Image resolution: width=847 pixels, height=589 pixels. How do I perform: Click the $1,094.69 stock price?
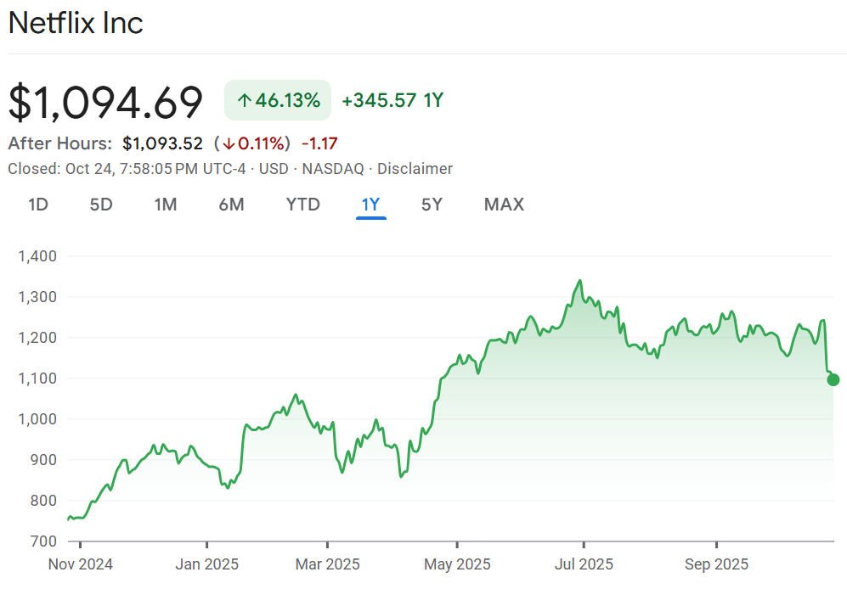point(105,101)
